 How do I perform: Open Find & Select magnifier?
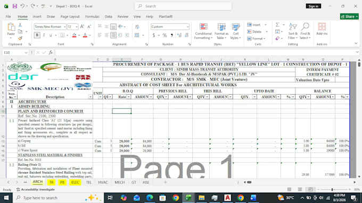click(305, 31)
